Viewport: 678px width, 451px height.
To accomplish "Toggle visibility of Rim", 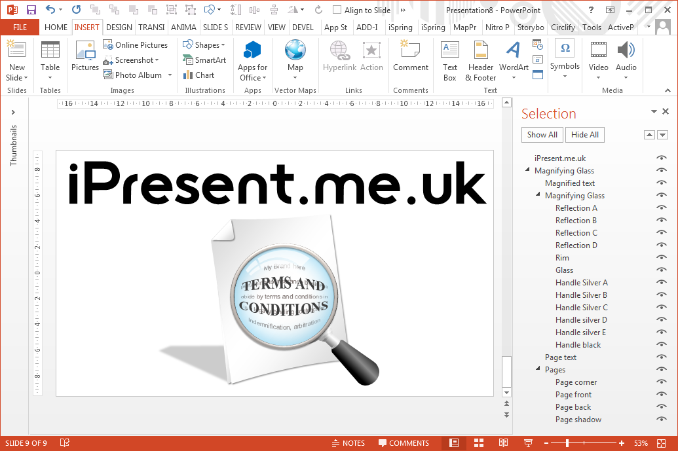I will 661,257.
